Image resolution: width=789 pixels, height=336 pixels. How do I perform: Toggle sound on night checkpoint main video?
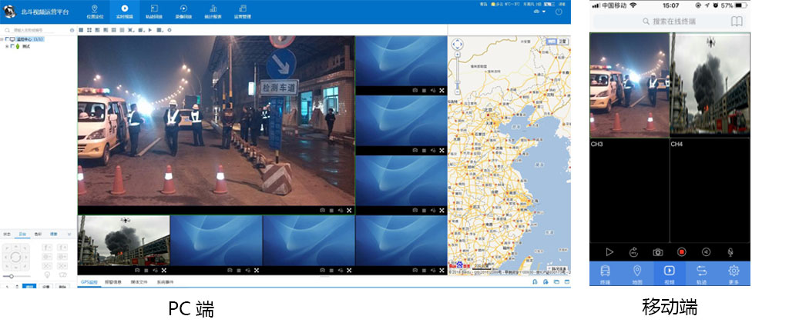coord(340,211)
